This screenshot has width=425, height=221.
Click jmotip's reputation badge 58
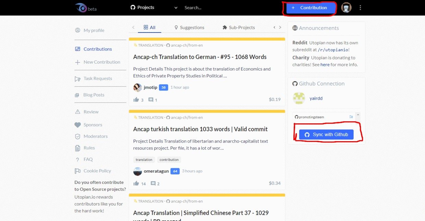click(x=163, y=87)
